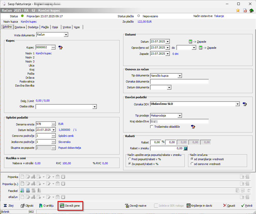Click Opusti cancel button

coord(229,206)
